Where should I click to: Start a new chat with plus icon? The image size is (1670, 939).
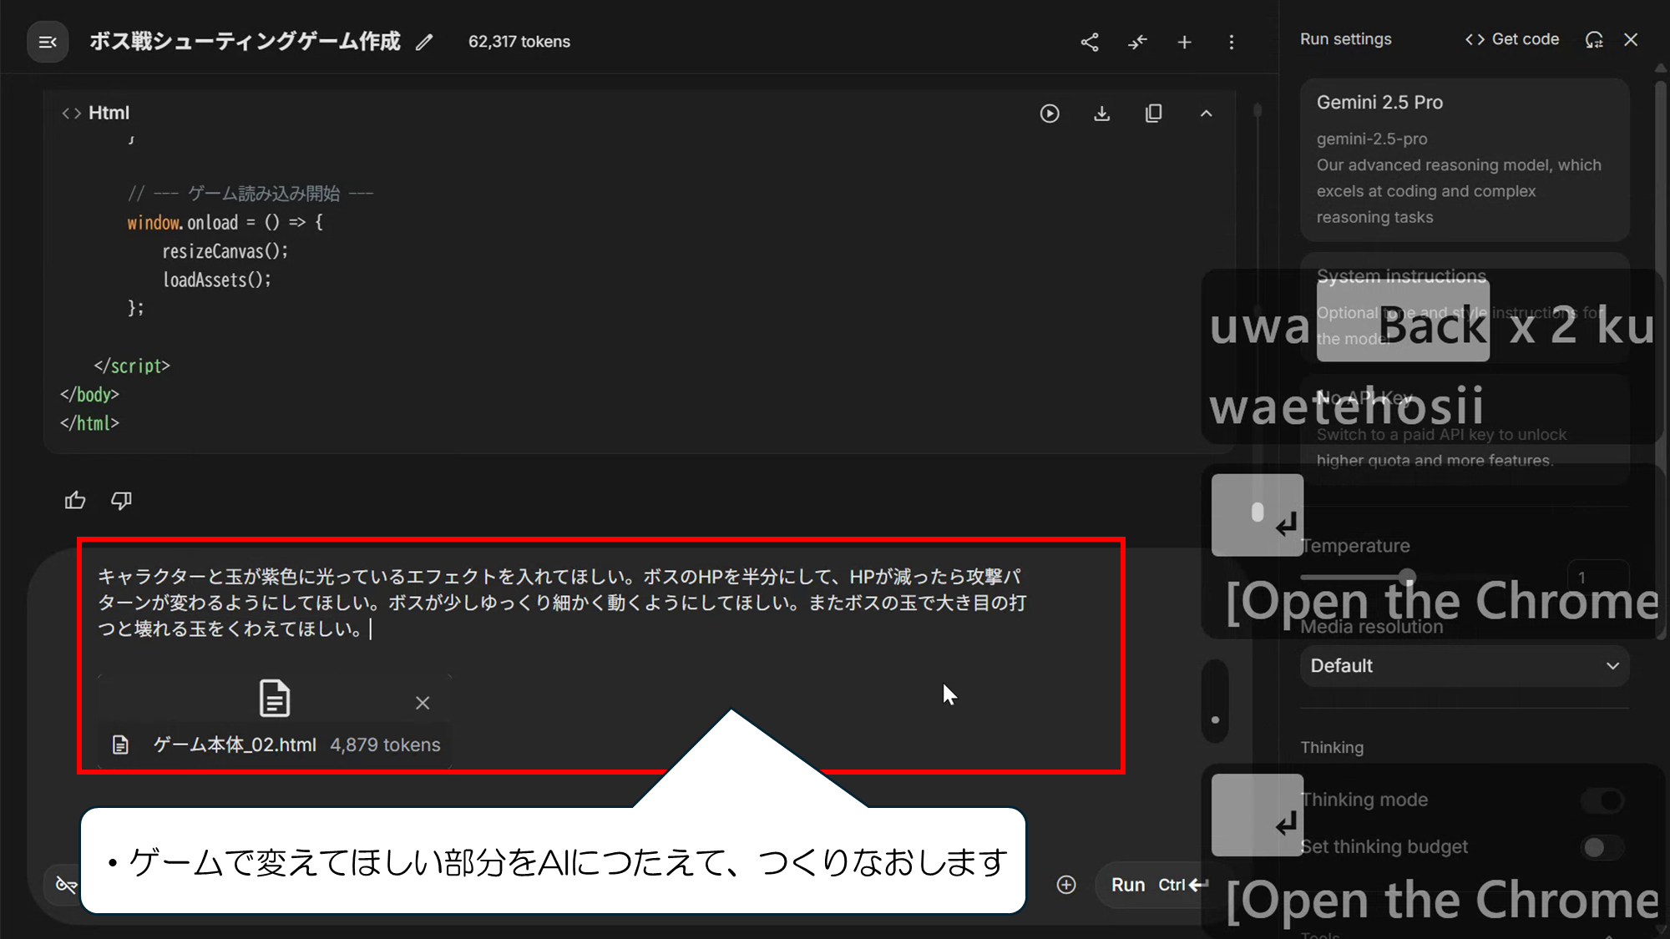(1184, 42)
